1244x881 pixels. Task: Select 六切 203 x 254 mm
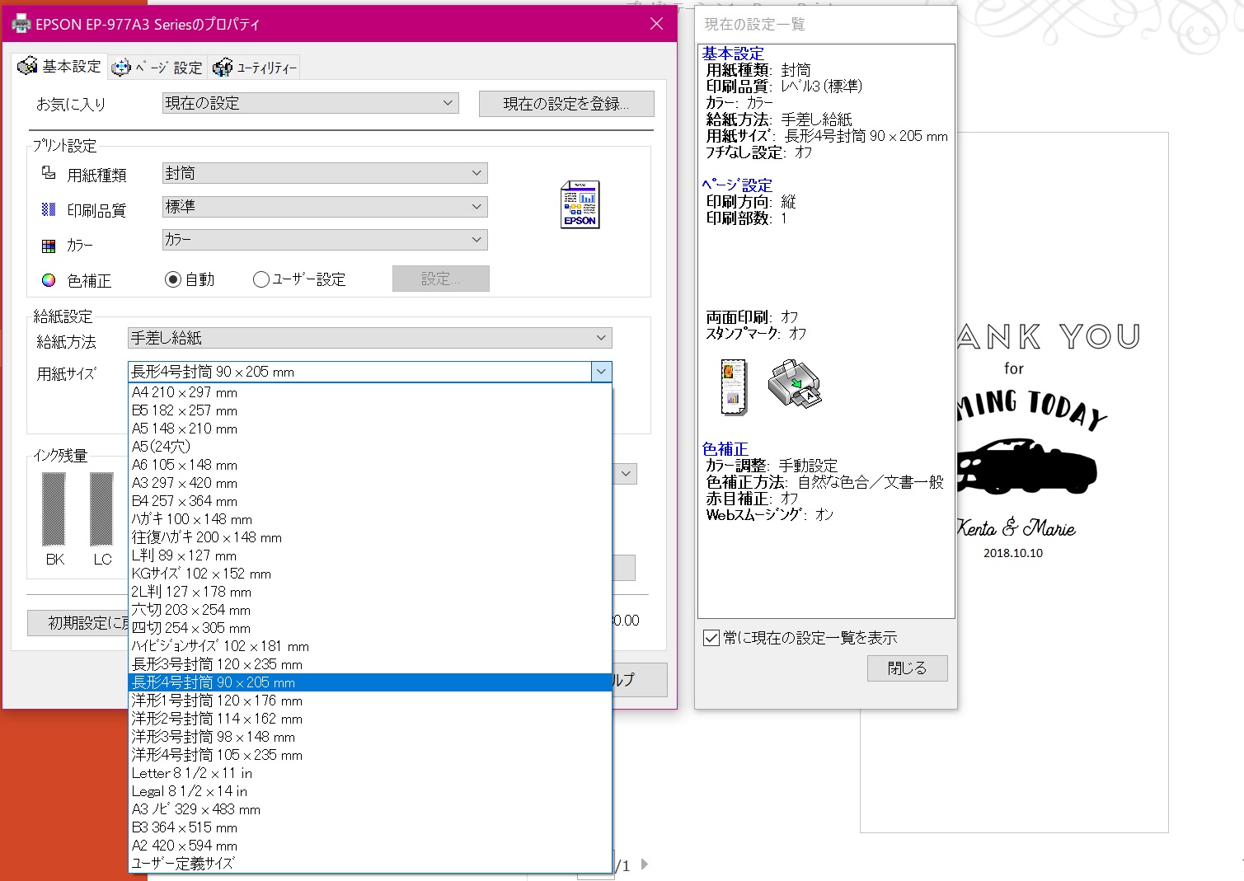click(370, 610)
